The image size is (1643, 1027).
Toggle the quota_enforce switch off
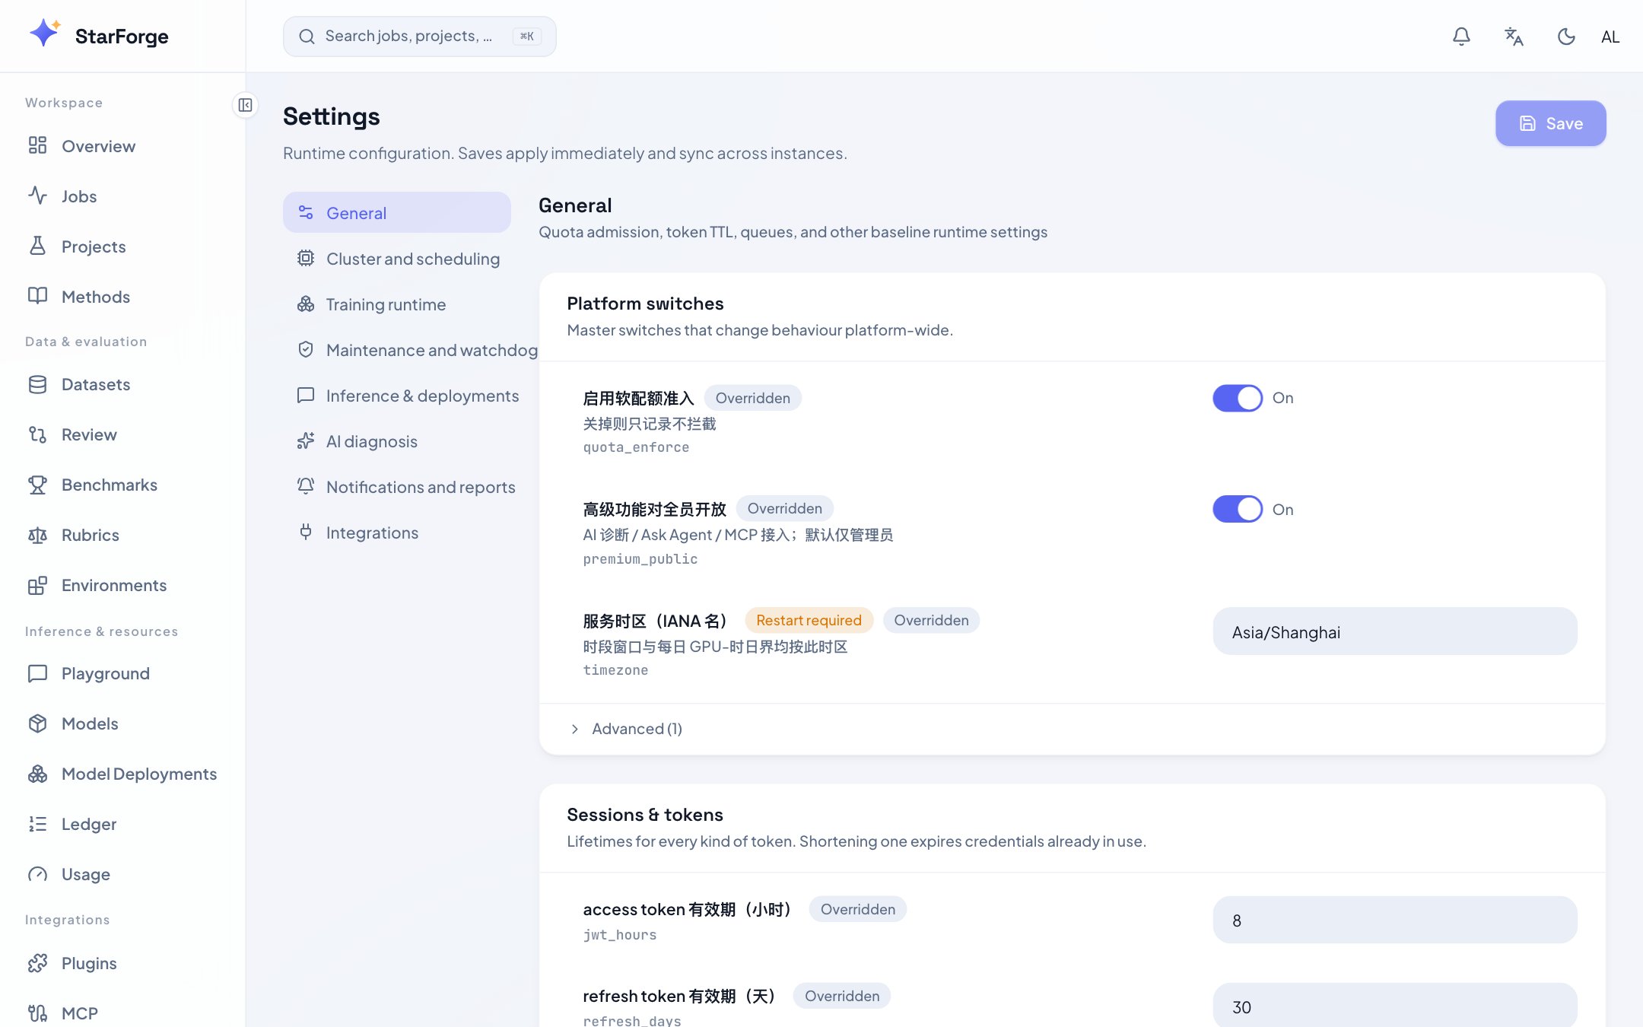[x=1238, y=398]
